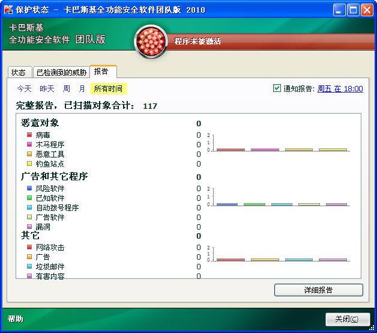Screen dimensions: 377x333
Task: Click the yellow 钓鱼站点 category icon
Action: (29, 163)
